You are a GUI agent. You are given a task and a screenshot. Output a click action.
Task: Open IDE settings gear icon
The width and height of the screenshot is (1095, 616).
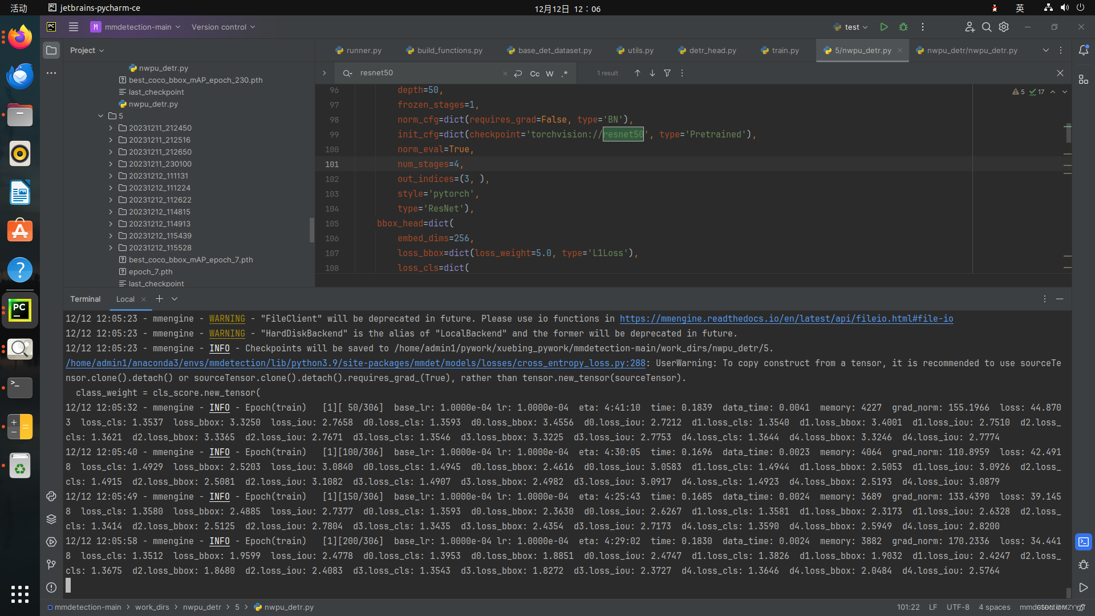point(1004,27)
